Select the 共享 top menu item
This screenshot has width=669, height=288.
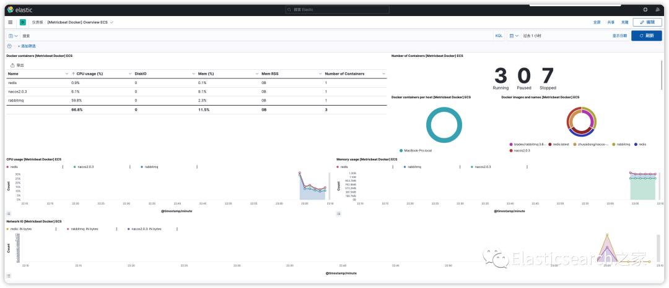pyautogui.click(x=611, y=22)
